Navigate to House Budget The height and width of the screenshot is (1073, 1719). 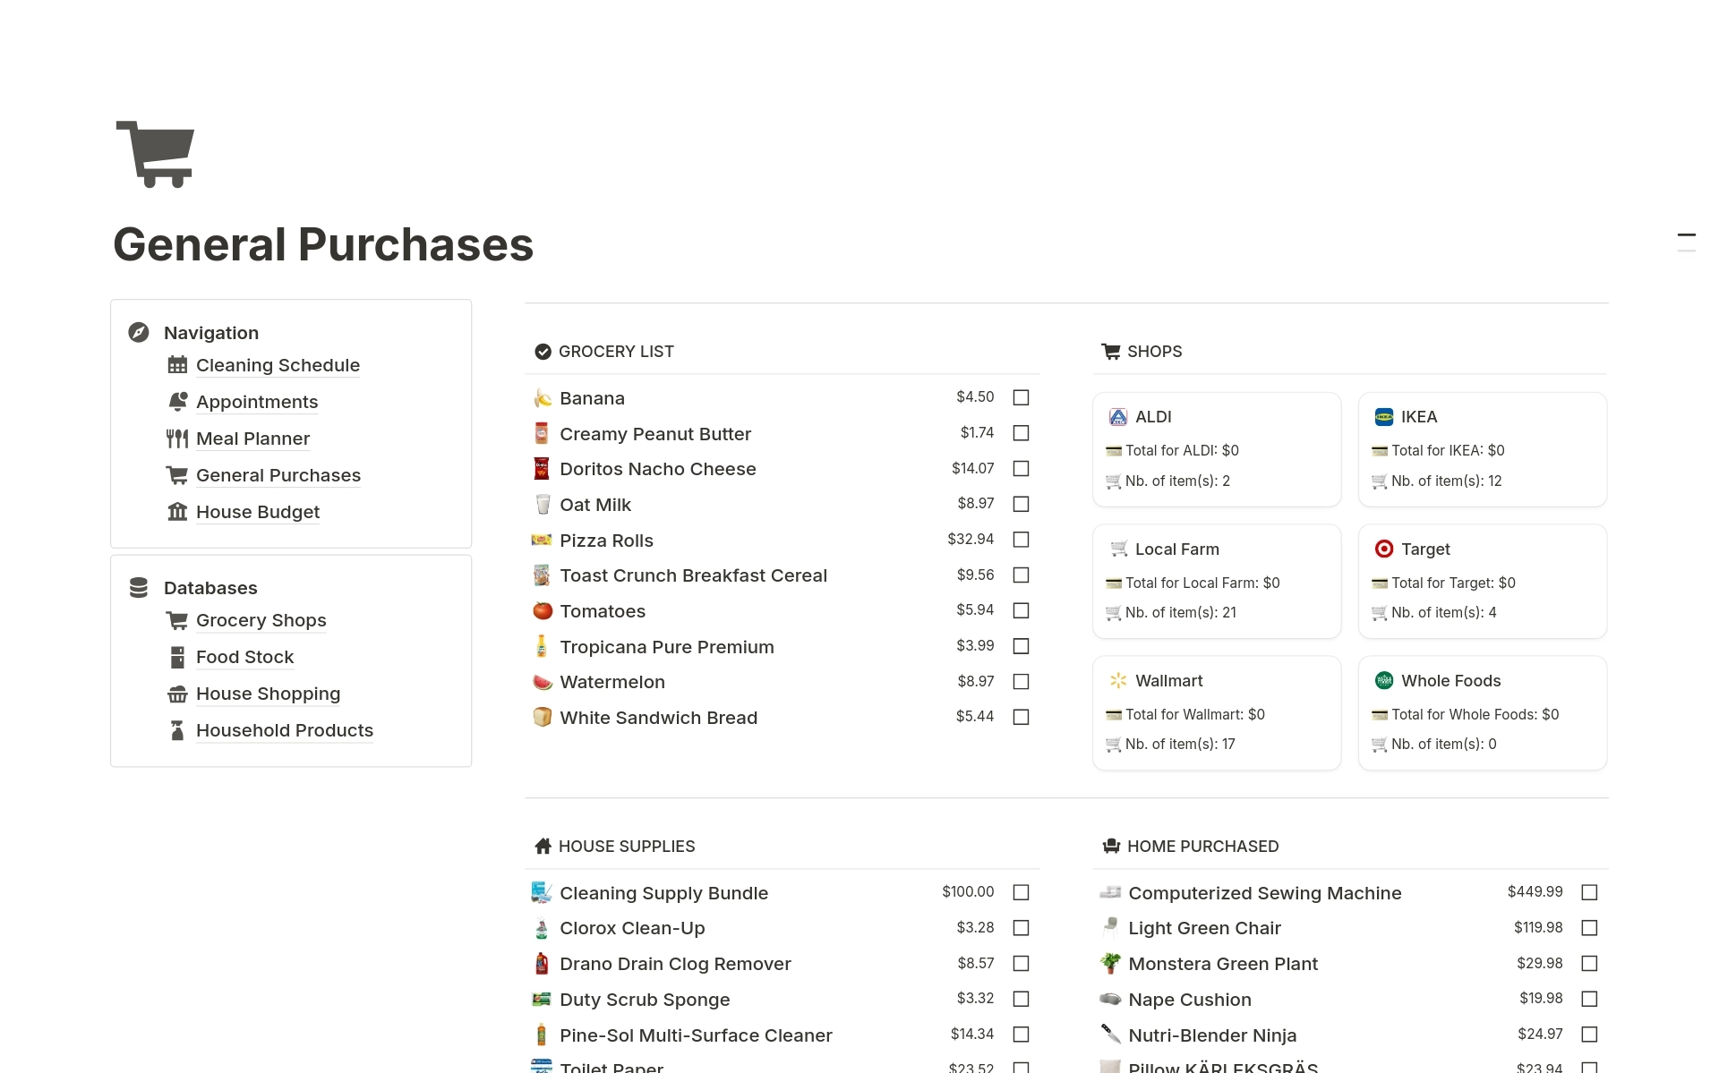(258, 512)
